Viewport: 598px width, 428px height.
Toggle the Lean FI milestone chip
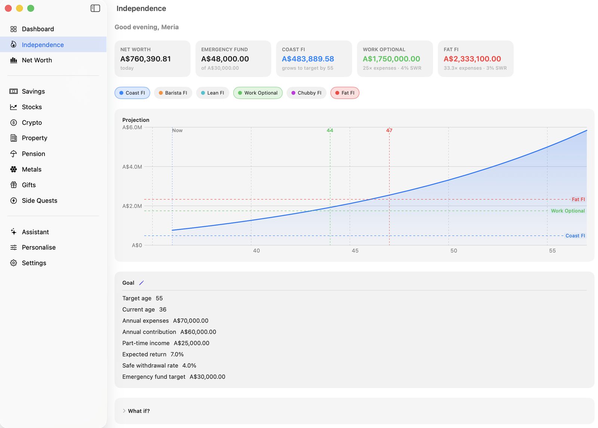coord(213,93)
